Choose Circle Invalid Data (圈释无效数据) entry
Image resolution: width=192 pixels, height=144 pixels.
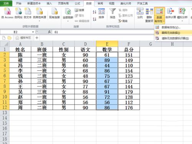click(173, 33)
